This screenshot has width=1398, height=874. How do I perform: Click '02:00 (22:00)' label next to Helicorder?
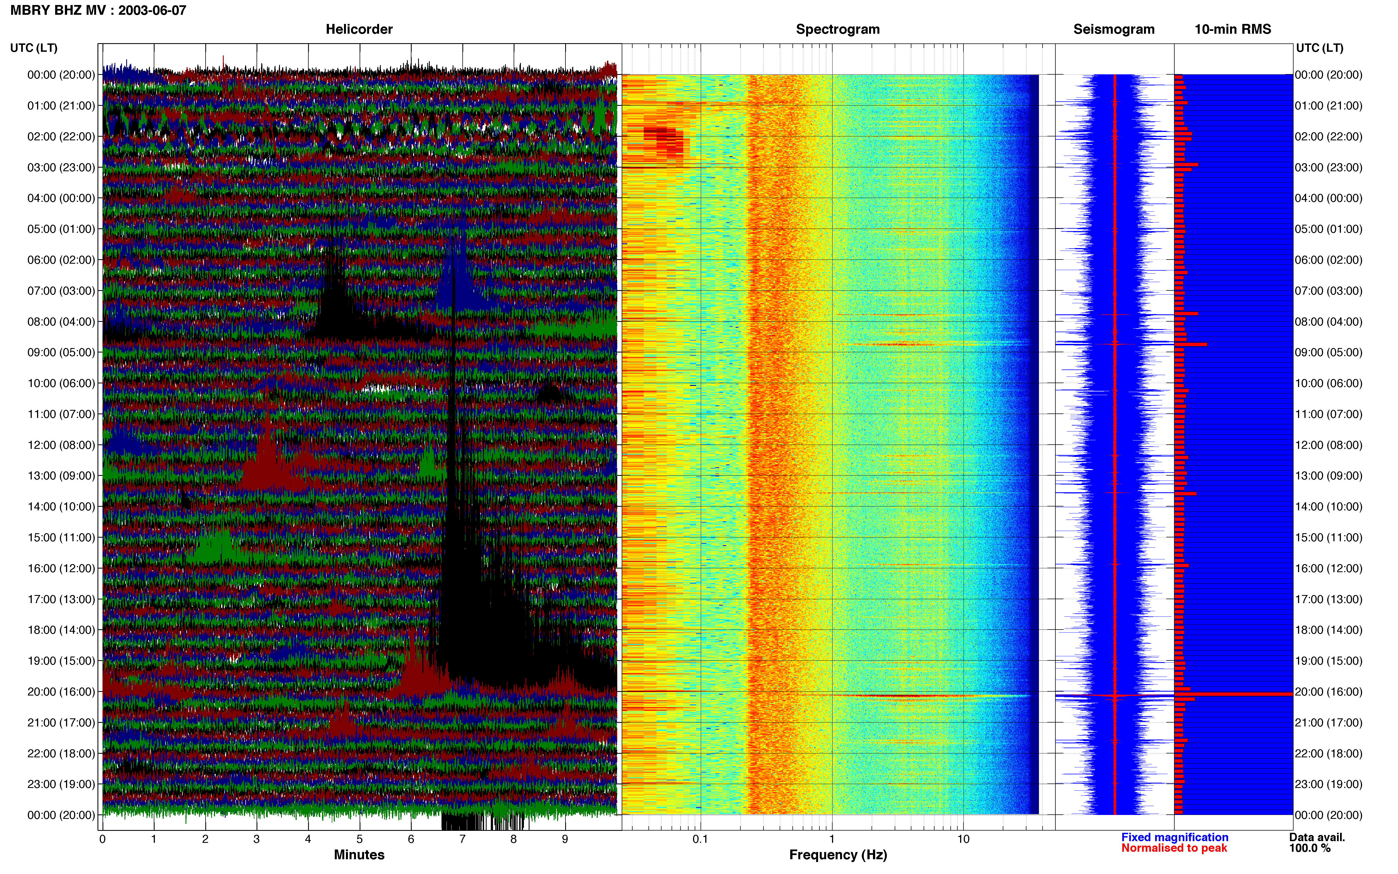[61, 136]
